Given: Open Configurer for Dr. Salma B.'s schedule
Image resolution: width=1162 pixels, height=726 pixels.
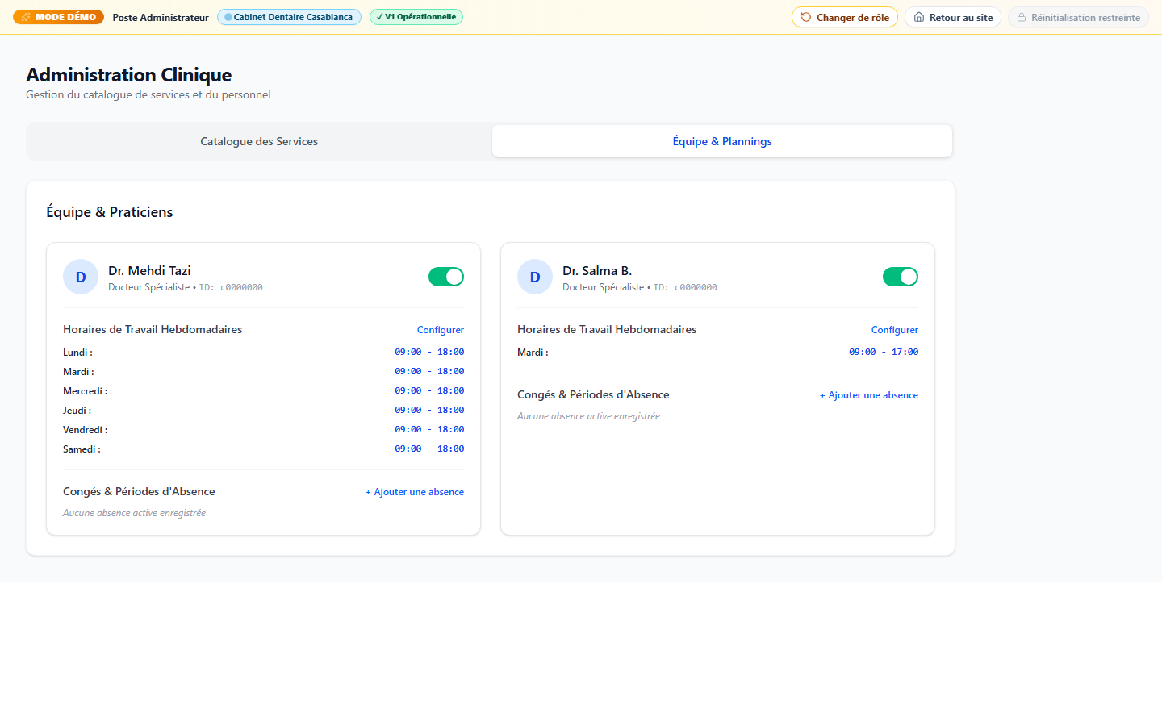Looking at the screenshot, I should coord(895,330).
